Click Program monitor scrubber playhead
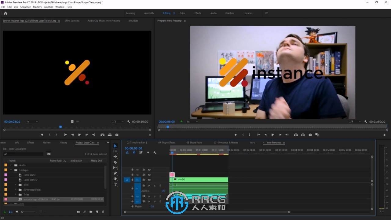The height and width of the screenshot is (220, 391). click(167, 127)
